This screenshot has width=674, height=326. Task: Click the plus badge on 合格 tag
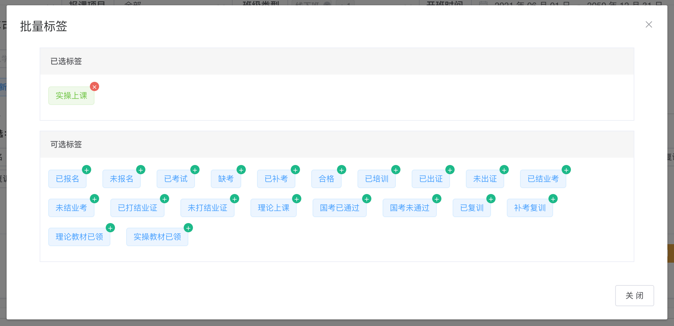click(342, 170)
